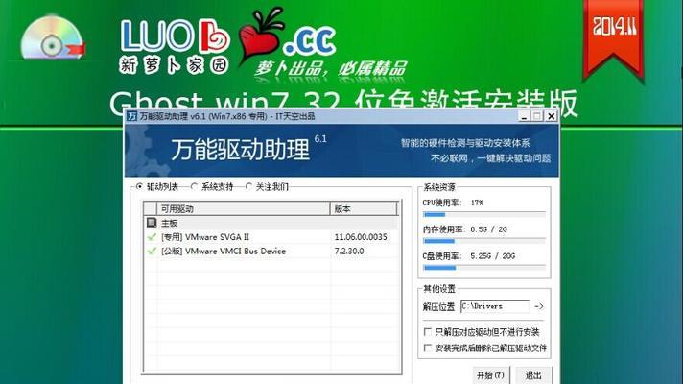Click the red 2014.11 ribbon badge

tap(614, 39)
